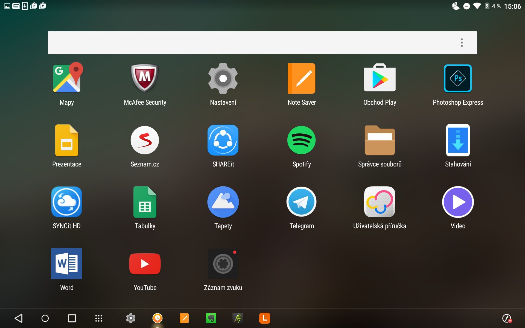Screen dimensions: 525x328
Task: Open the Mapy navigation app
Action: click(x=66, y=78)
